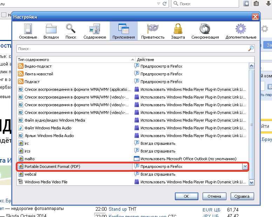Click the Подкаст feed icon
Screen dimensions: 272x217
[21, 82]
